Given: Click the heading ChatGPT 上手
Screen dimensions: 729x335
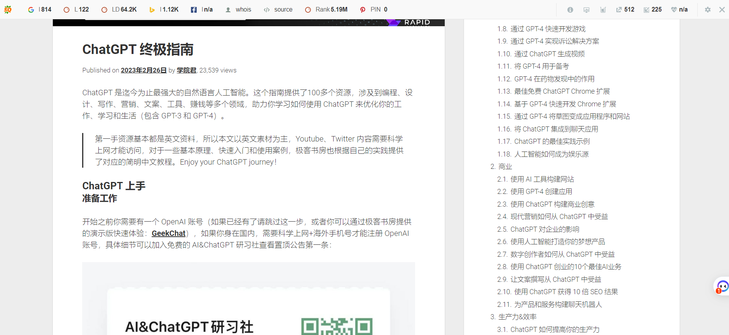Looking at the screenshot, I should click(x=114, y=186).
